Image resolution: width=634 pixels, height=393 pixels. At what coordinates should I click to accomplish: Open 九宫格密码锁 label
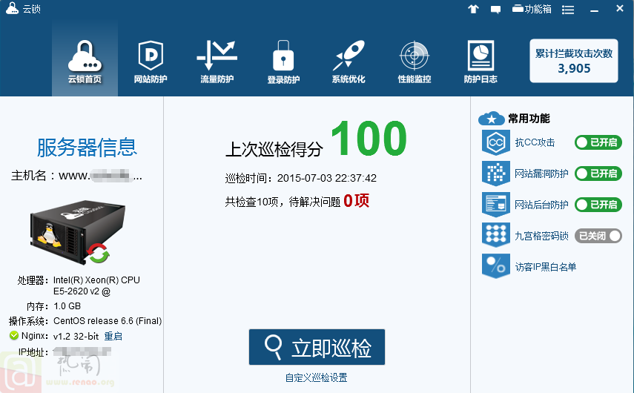coord(541,236)
